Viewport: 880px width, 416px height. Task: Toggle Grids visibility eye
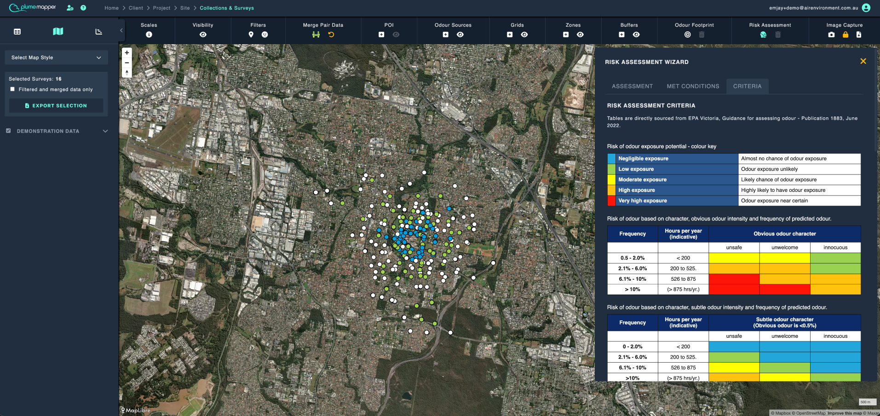coord(524,35)
